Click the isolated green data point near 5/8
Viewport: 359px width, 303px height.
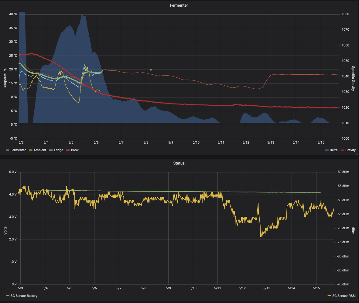tap(151, 70)
